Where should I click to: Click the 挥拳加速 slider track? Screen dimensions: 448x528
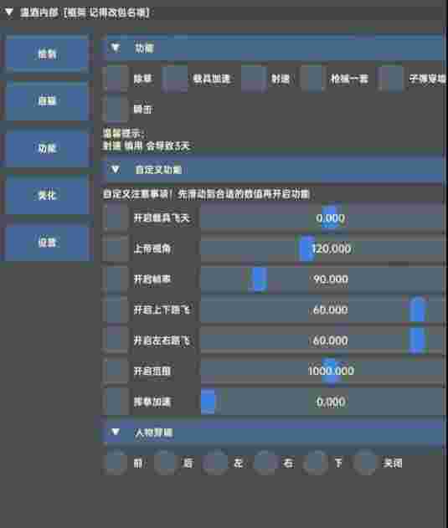point(322,402)
